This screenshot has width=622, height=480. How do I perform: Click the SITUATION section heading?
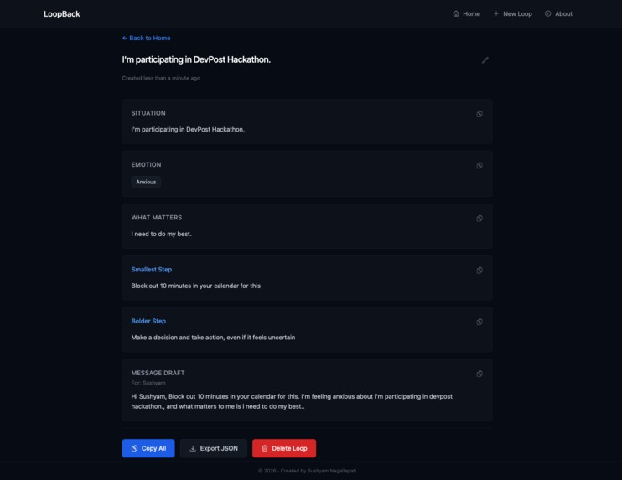pyautogui.click(x=148, y=113)
